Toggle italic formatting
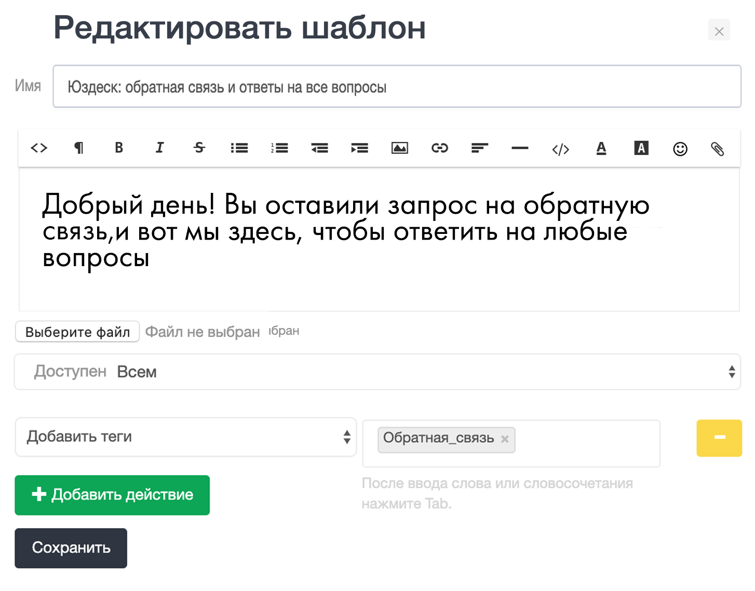The height and width of the screenshot is (591, 755). pyautogui.click(x=159, y=148)
